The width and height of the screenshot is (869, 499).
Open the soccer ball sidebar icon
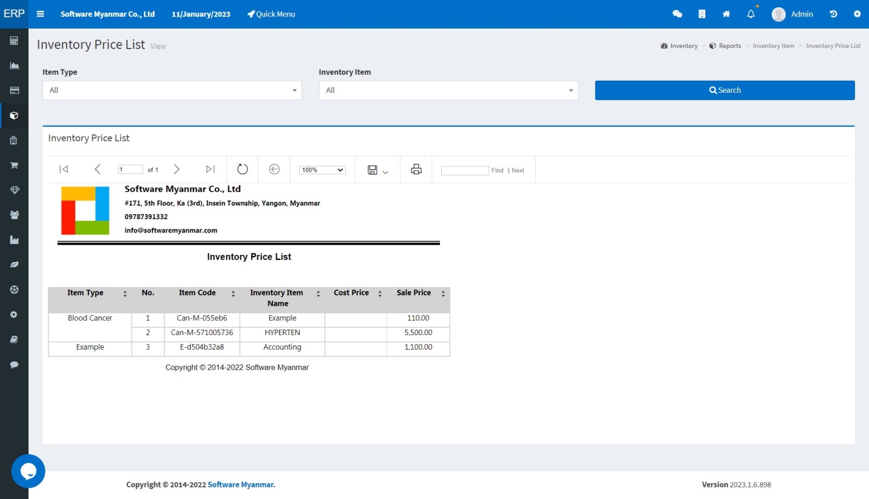tap(14, 290)
